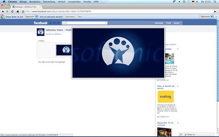The width and height of the screenshot is (219, 137).
Task: Close the translation infobar
Action: click(x=216, y=17)
